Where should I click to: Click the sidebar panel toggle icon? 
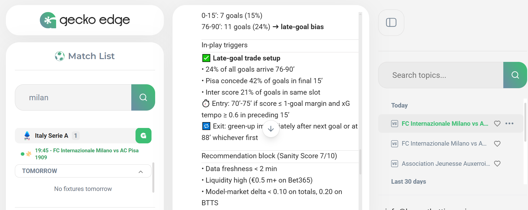click(391, 23)
